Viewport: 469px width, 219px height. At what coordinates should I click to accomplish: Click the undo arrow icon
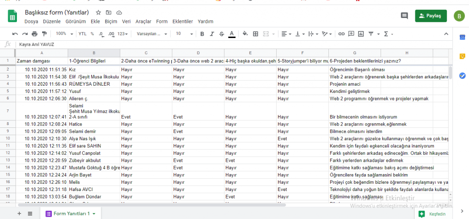(x=15, y=34)
